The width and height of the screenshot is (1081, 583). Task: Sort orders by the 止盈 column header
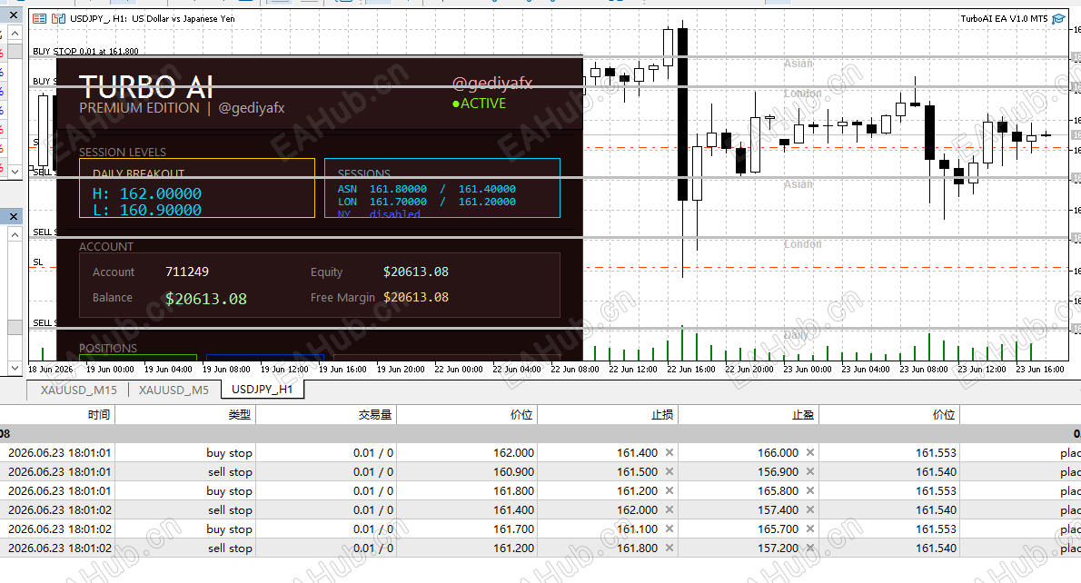[x=749, y=414]
